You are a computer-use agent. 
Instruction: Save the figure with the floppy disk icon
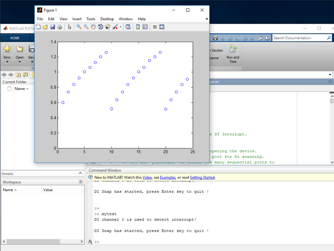53,27
